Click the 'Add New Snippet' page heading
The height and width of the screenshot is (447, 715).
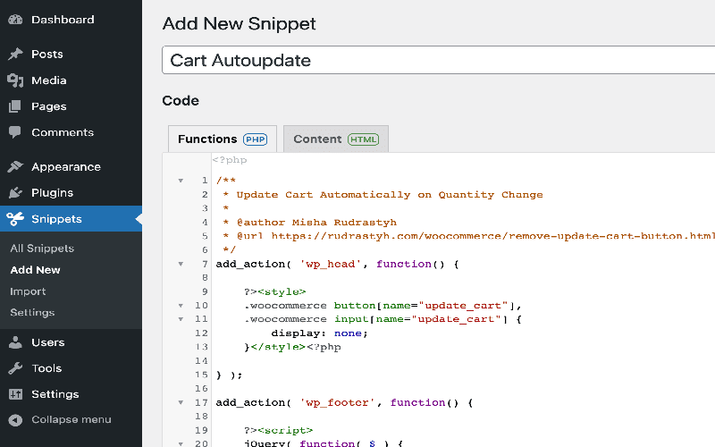click(x=239, y=24)
